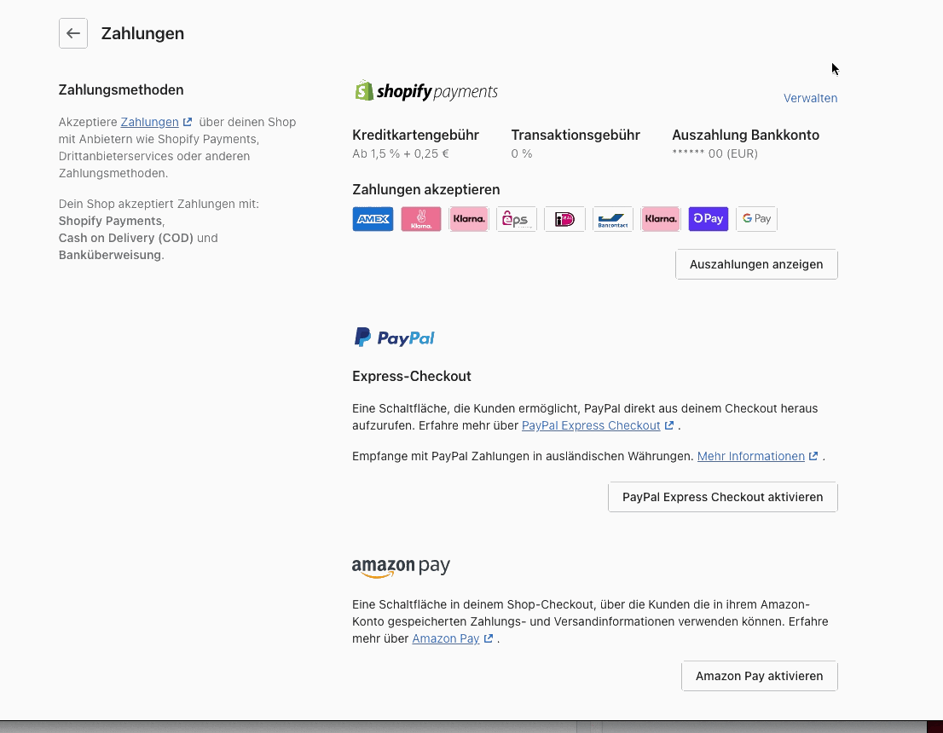The height and width of the screenshot is (733, 943).
Task: Click the iDEAL payment icon
Action: 564,219
